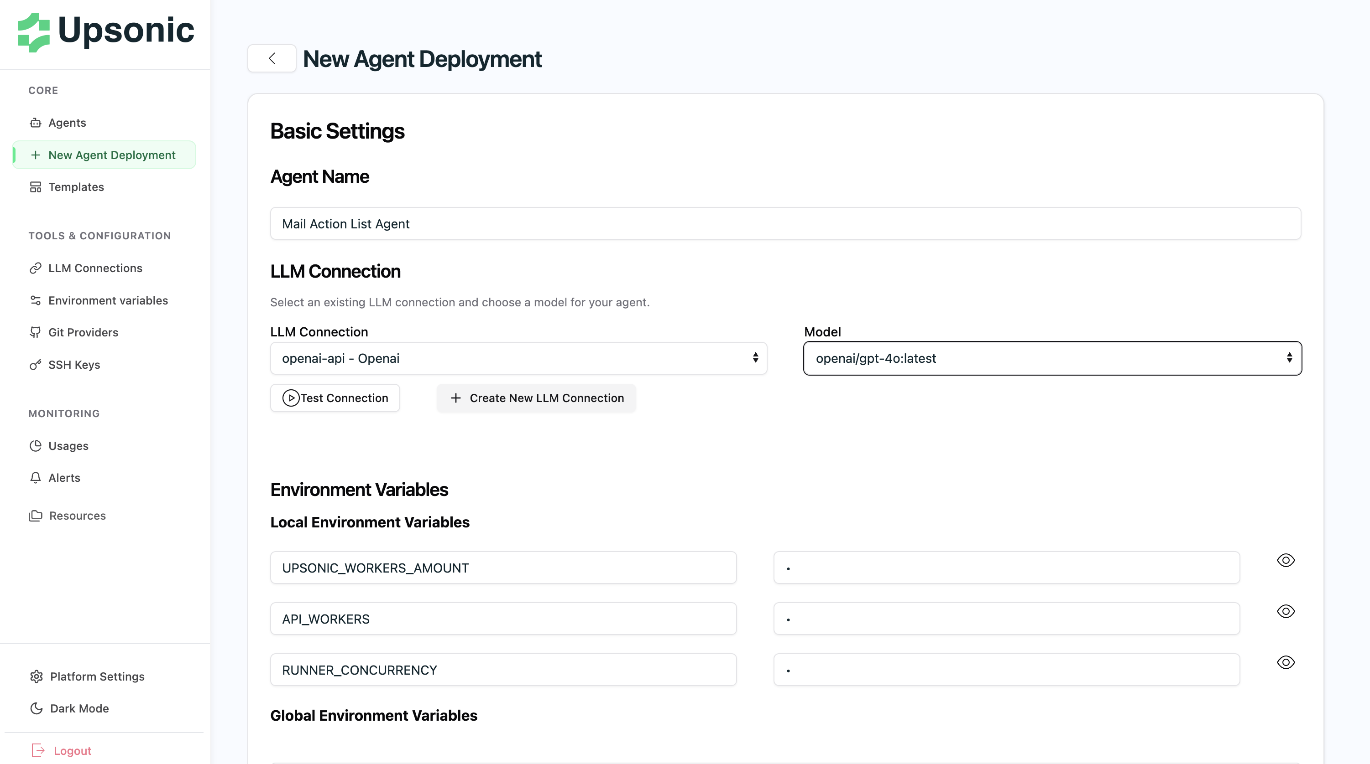Image resolution: width=1370 pixels, height=764 pixels.
Task: Click the Alerts bell icon
Action: pos(35,477)
